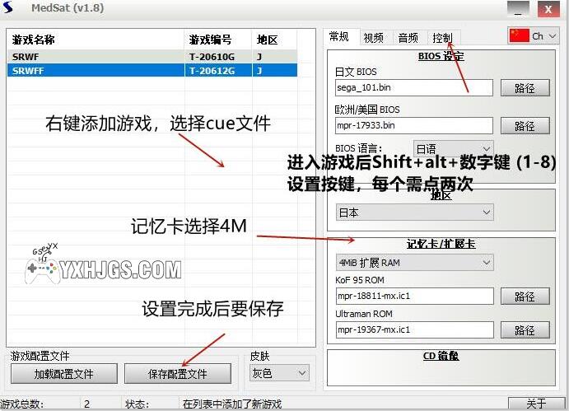Open the 地区 日本 dropdown

[414, 212]
